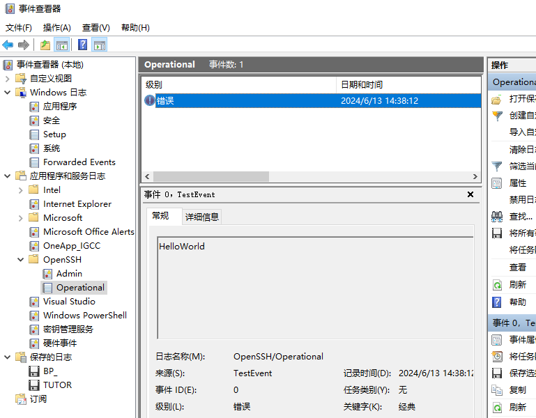Close the event preview pane with X

tap(470, 194)
